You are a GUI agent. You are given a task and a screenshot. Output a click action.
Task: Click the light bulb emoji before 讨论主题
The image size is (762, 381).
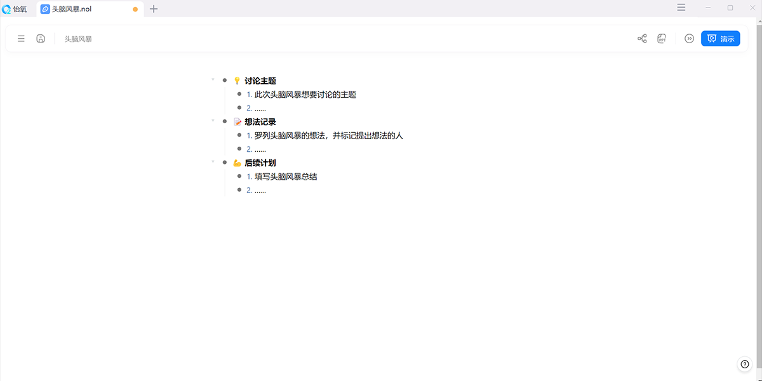tap(237, 81)
